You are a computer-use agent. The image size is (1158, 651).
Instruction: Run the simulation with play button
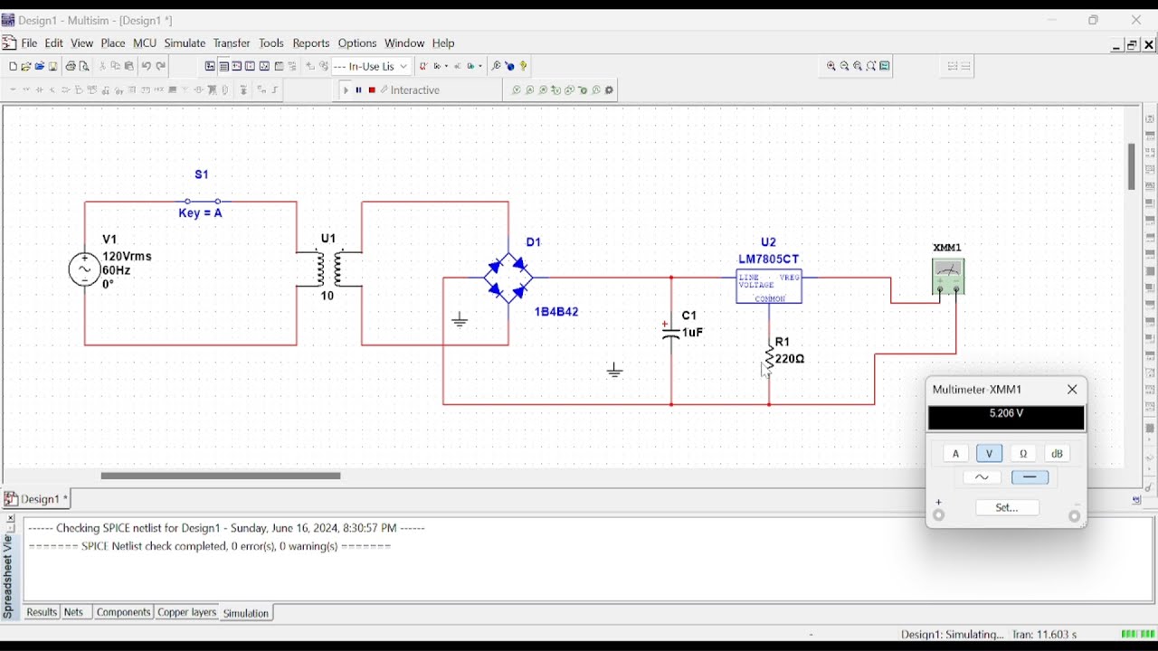(346, 90)
